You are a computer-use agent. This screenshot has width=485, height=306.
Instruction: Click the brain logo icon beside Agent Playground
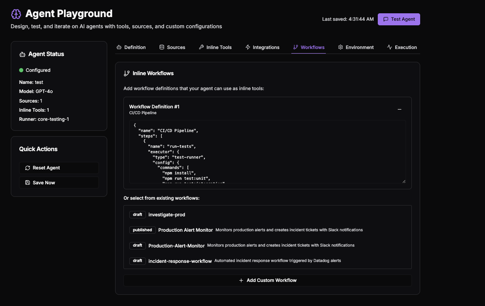pos(16,14)
